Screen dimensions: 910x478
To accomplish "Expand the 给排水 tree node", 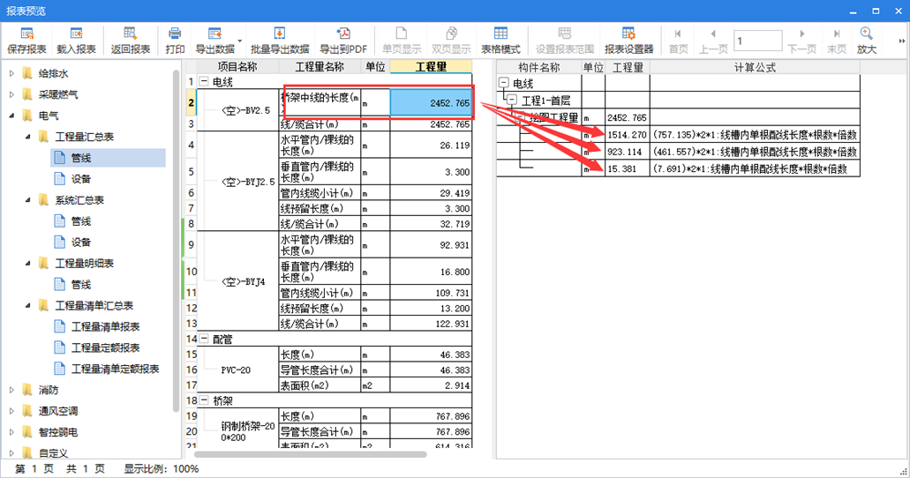I will [x=11, y=73].
